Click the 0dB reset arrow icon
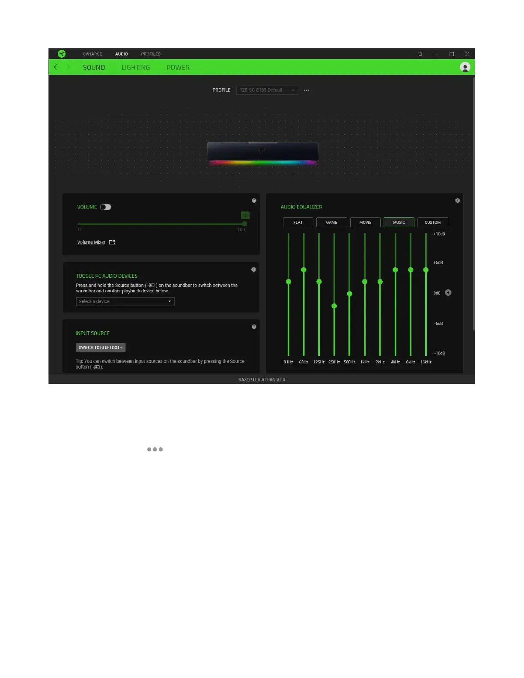 click(448, 293)
